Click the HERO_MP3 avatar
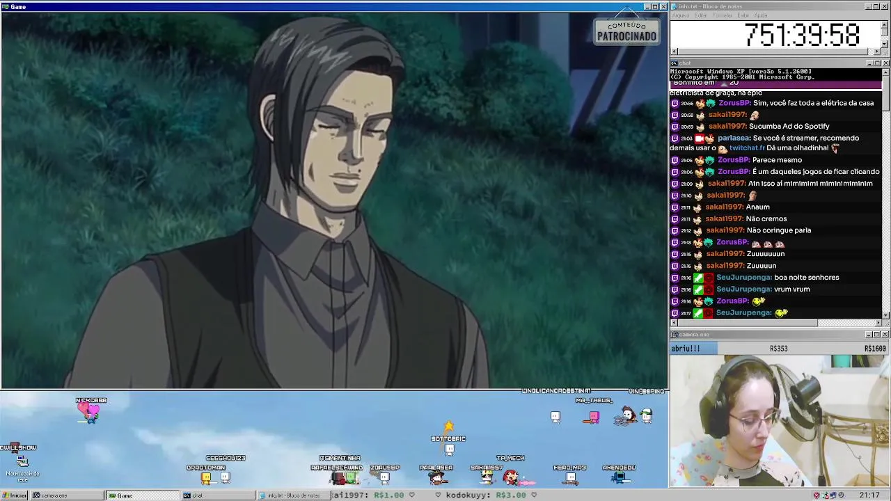The image size is (891, 501). 571,477
